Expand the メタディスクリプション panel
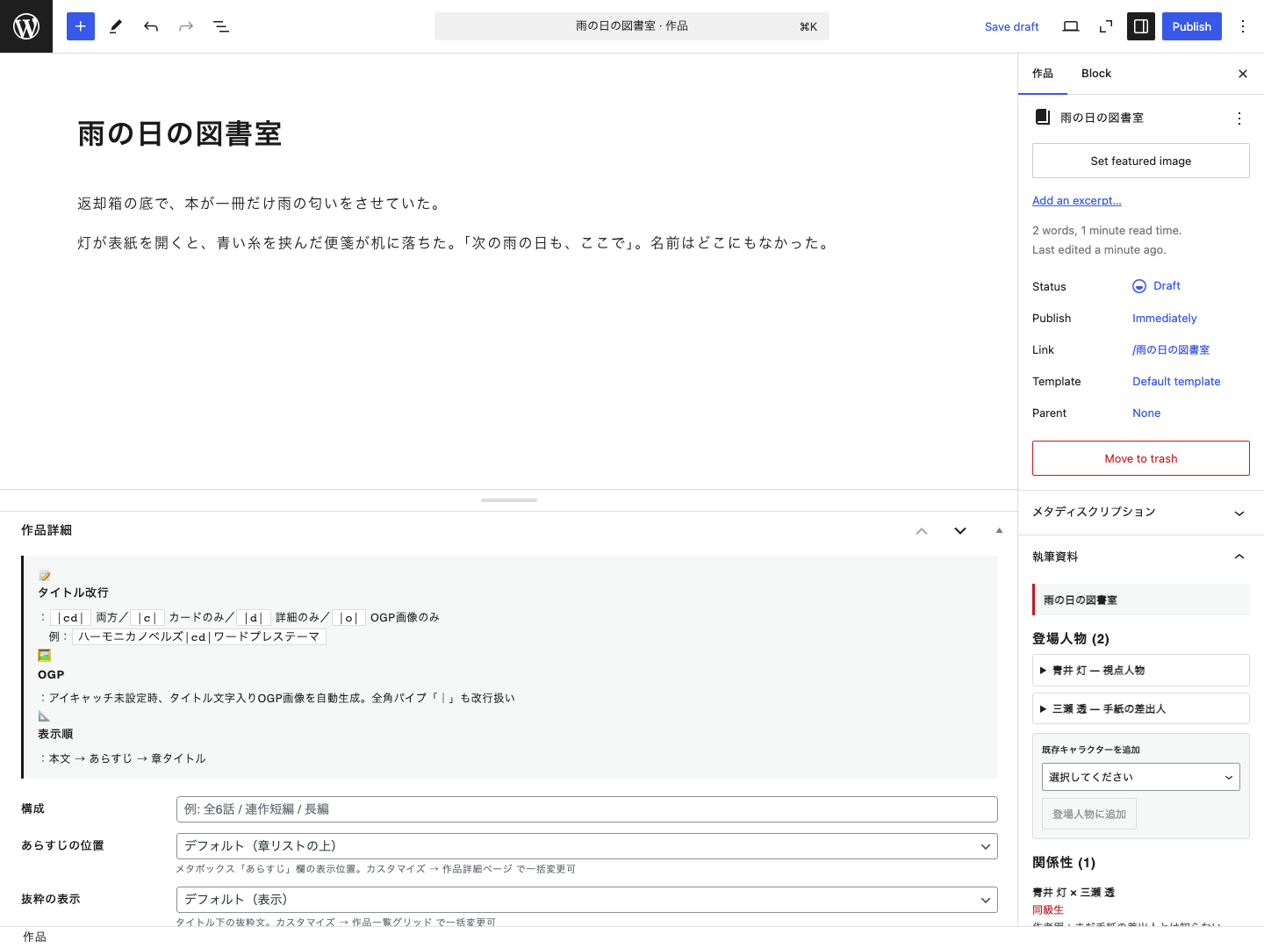 coord(1141,513)
